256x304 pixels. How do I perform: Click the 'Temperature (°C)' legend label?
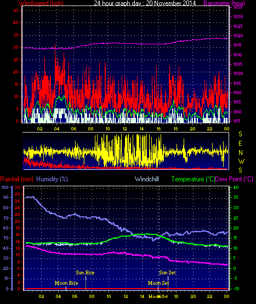[193, 179]
